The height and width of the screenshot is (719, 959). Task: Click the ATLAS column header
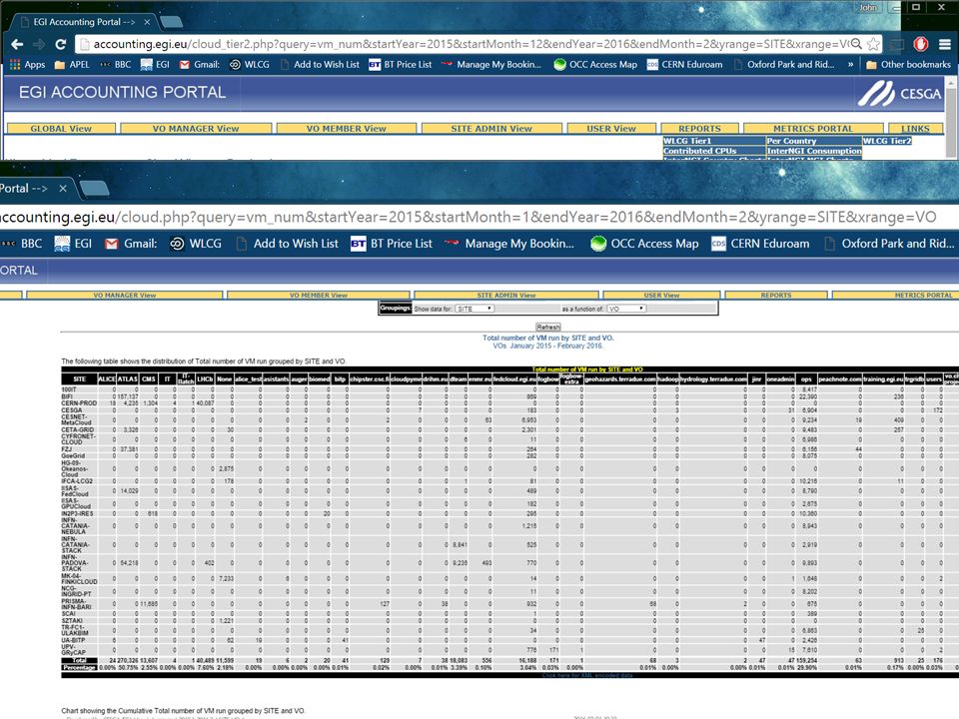127,379
